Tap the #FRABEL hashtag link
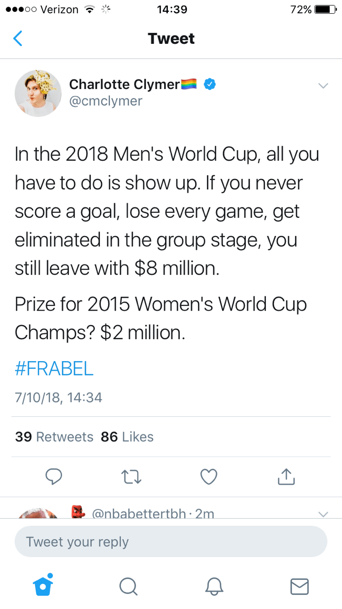The width and height of the screenshot is (342, 609). pyautogui.click(x=54, y=369)
